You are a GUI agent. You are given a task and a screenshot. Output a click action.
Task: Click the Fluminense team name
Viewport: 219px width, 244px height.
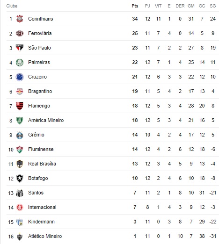click(41, 149)
